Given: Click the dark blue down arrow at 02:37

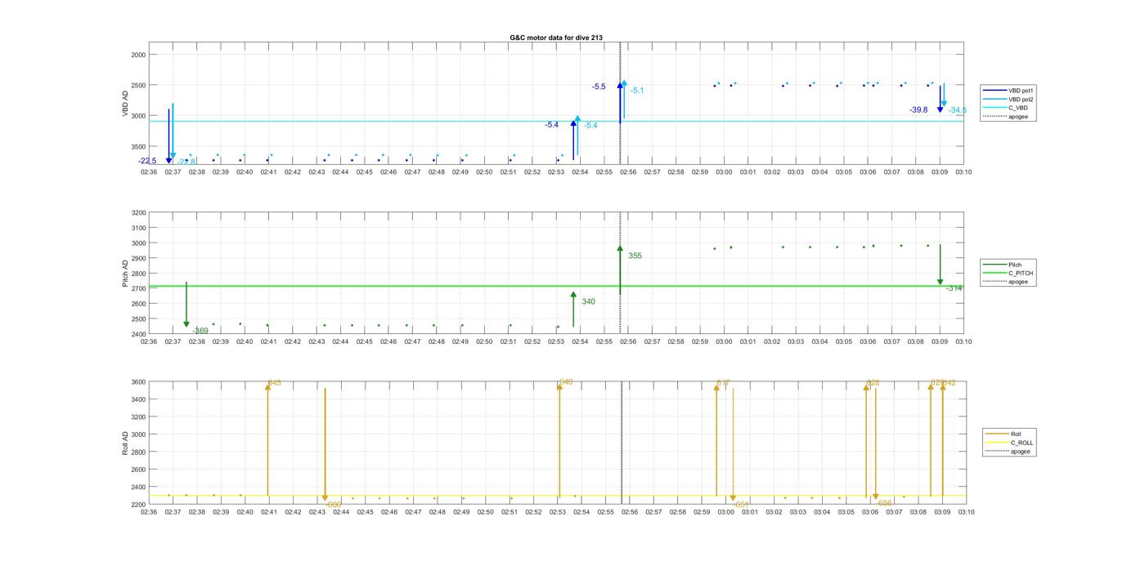Looking at the screenshot, I should pyautogui.click(x=168, y=136).
